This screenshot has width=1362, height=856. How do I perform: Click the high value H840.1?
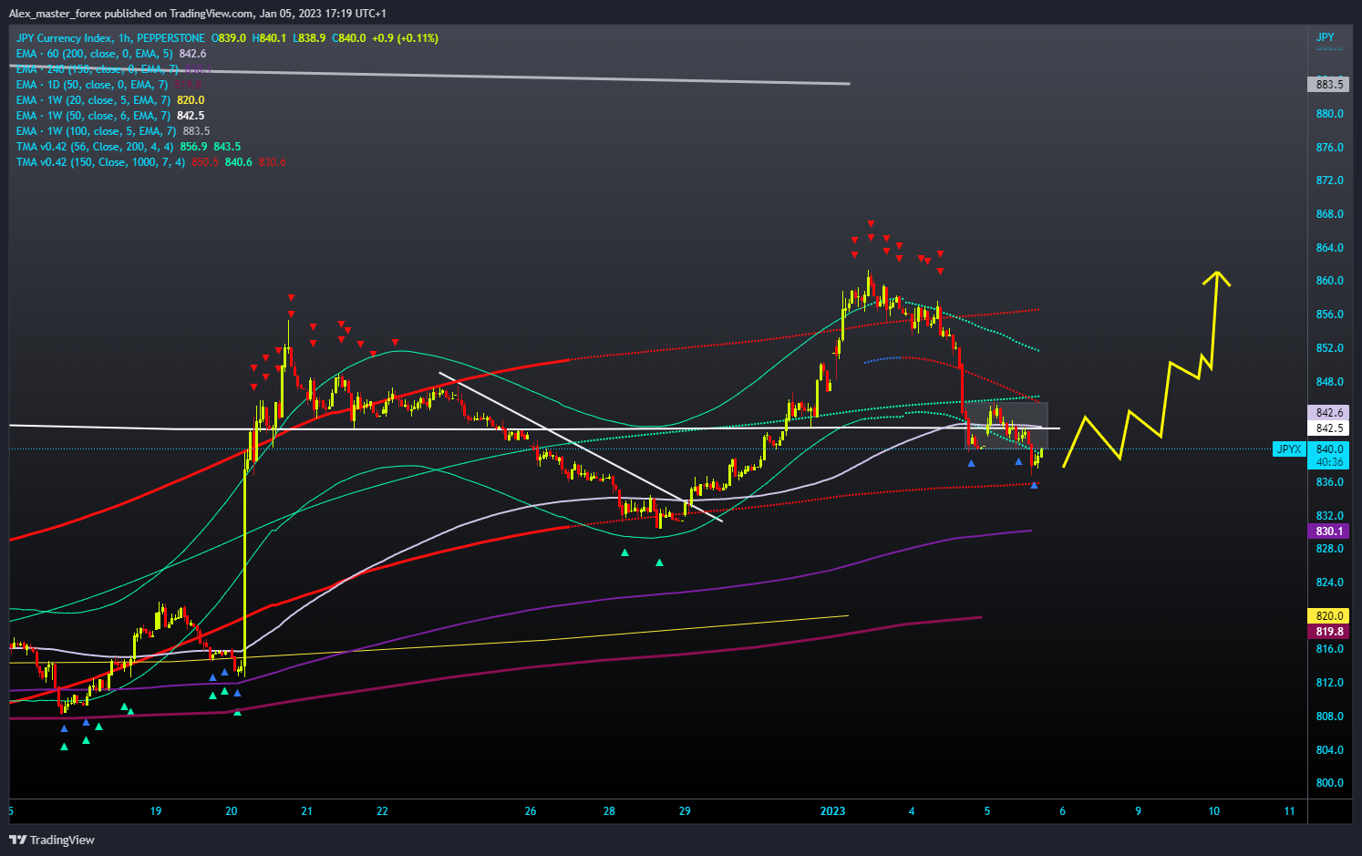(x=269, y=38)
